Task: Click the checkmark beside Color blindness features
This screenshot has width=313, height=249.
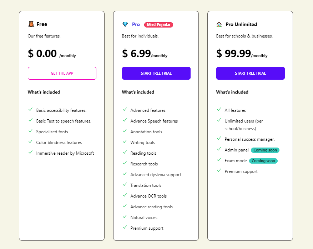Action: pos(30,142)
